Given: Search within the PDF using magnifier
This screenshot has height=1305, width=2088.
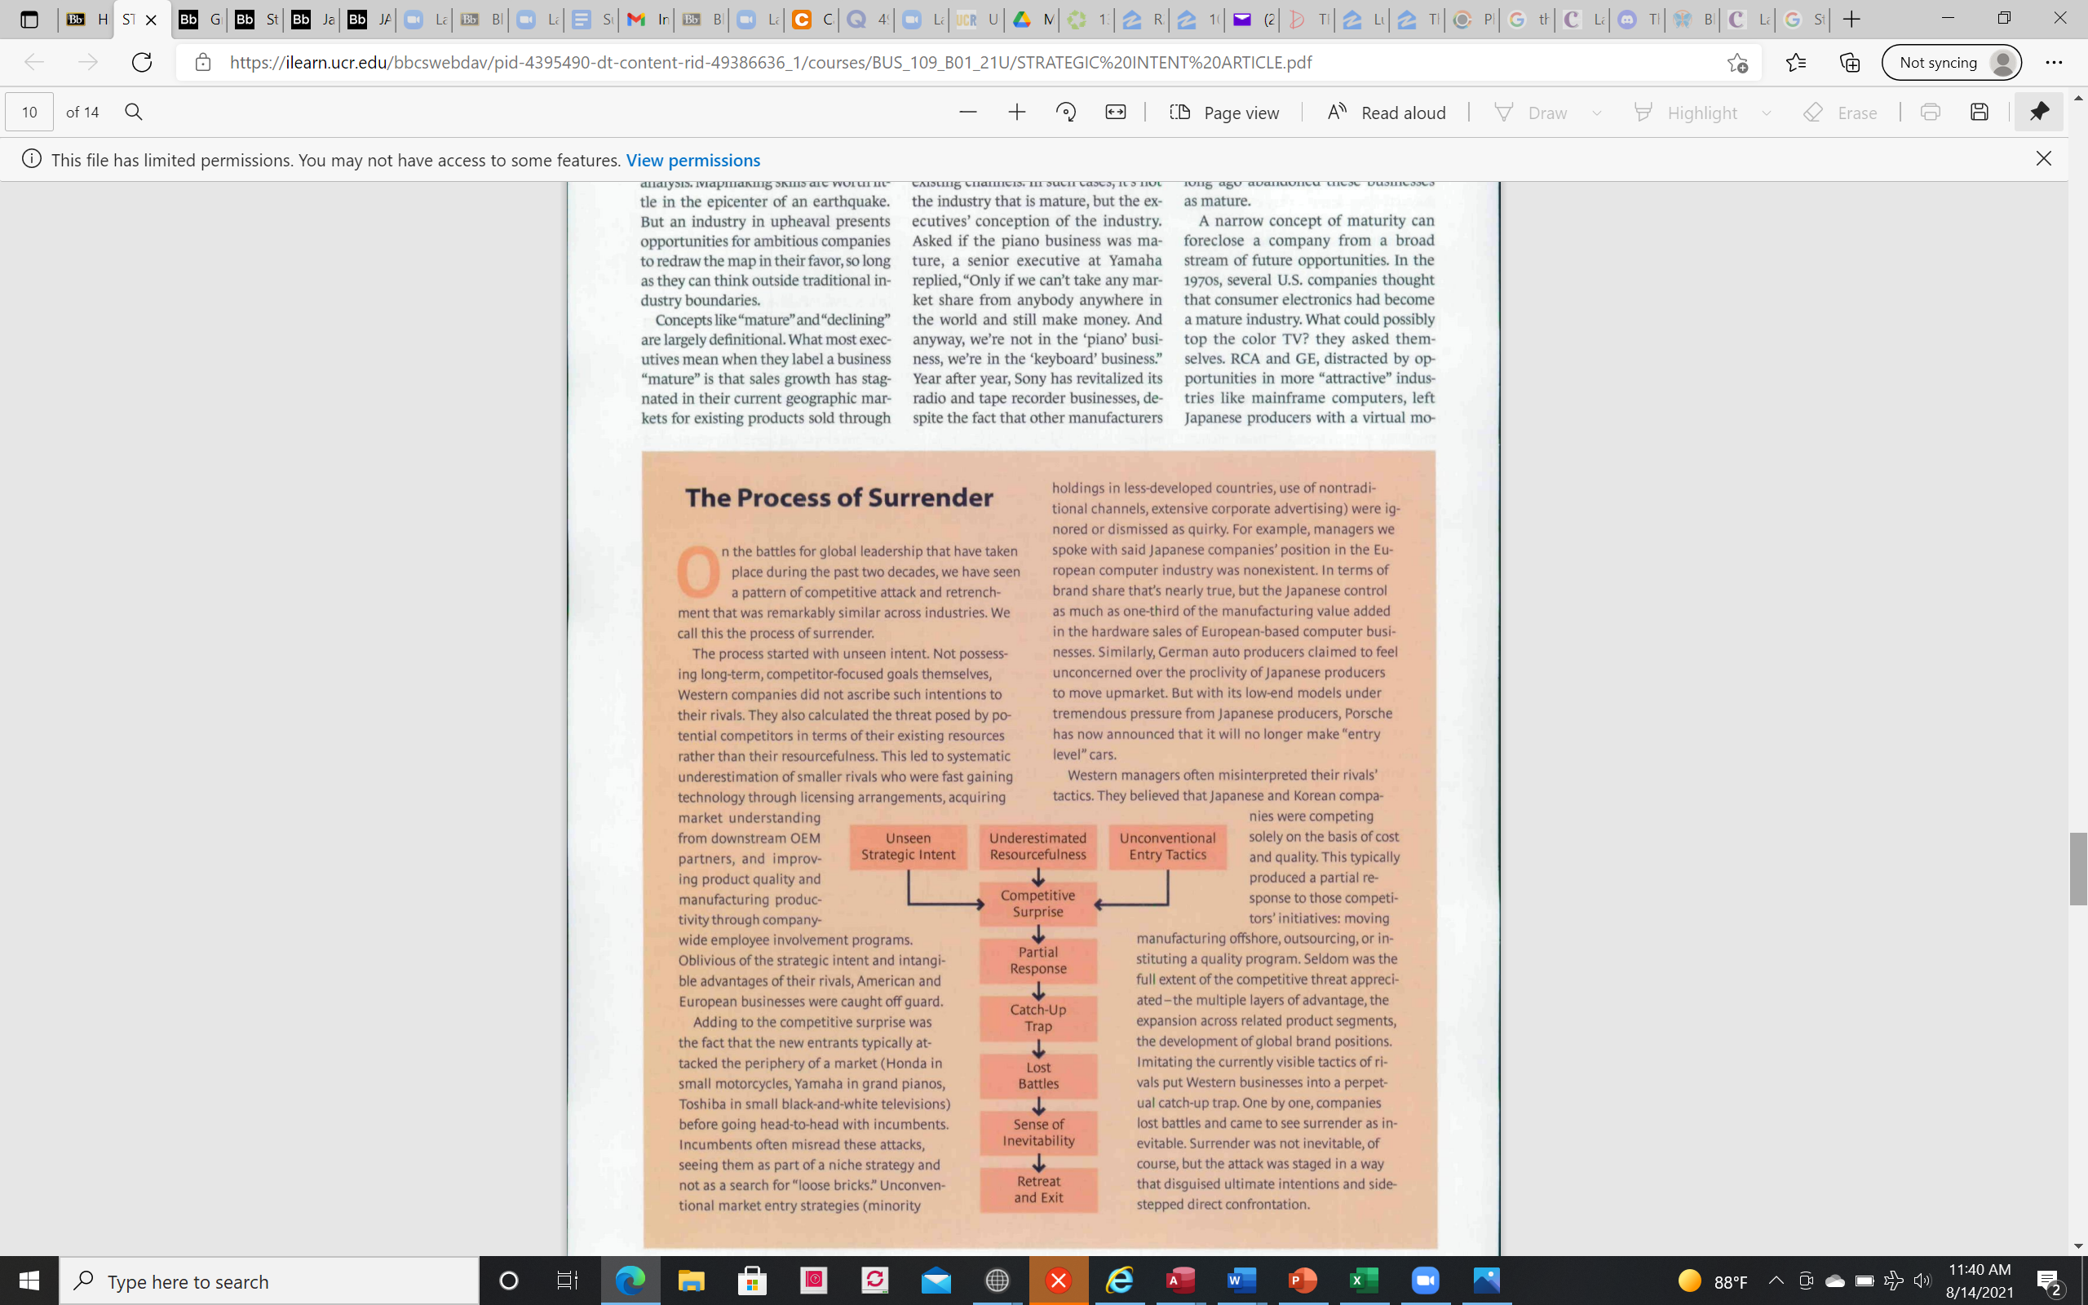Looking at the screenshot, I should (x=134, y=113).
